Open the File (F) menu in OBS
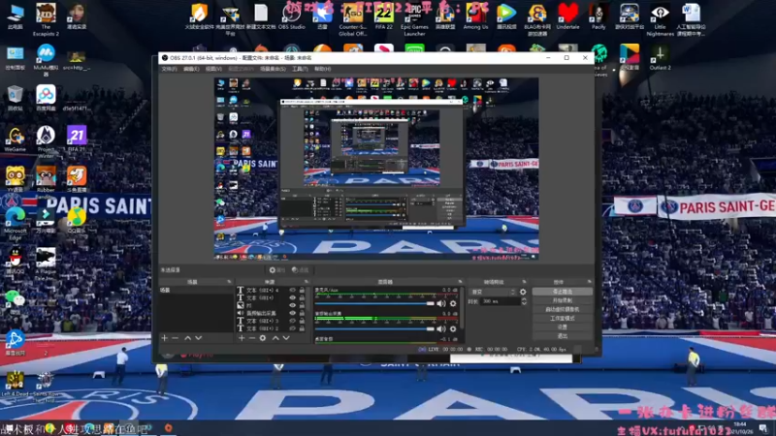This screenshot has width=776, height=436. 169,69
